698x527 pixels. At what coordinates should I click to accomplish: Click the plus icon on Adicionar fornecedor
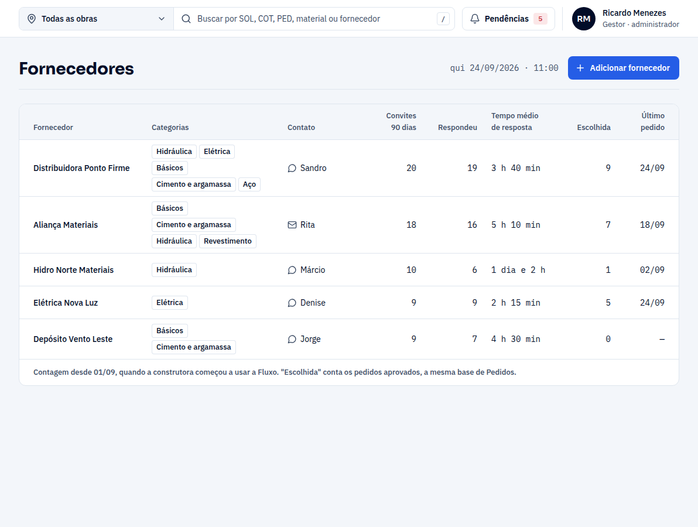click(580, 68)
